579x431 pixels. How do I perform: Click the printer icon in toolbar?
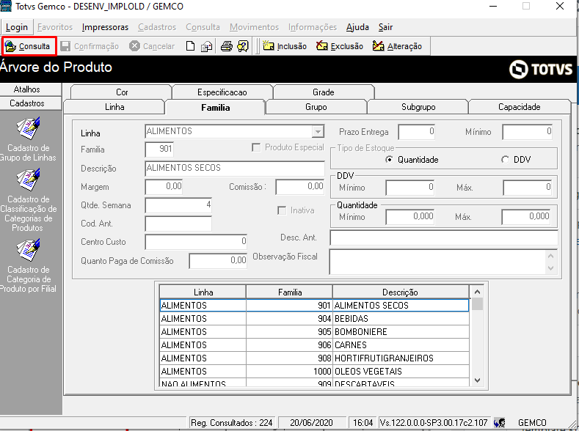[226, 46]
